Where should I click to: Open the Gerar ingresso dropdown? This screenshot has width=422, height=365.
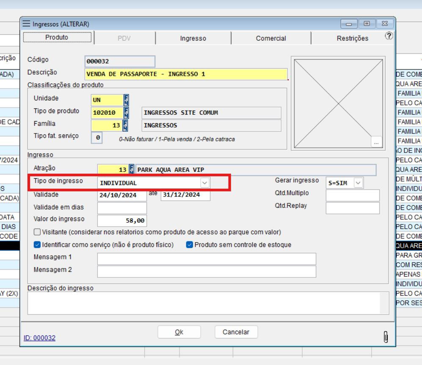click(x=358, y=183)
